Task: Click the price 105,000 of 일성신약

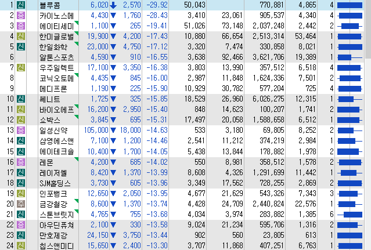Action: tap(96, 130)
